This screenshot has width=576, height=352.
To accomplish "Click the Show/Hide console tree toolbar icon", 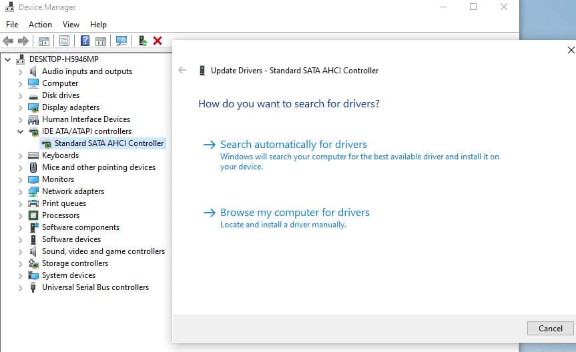I will 44,41.
